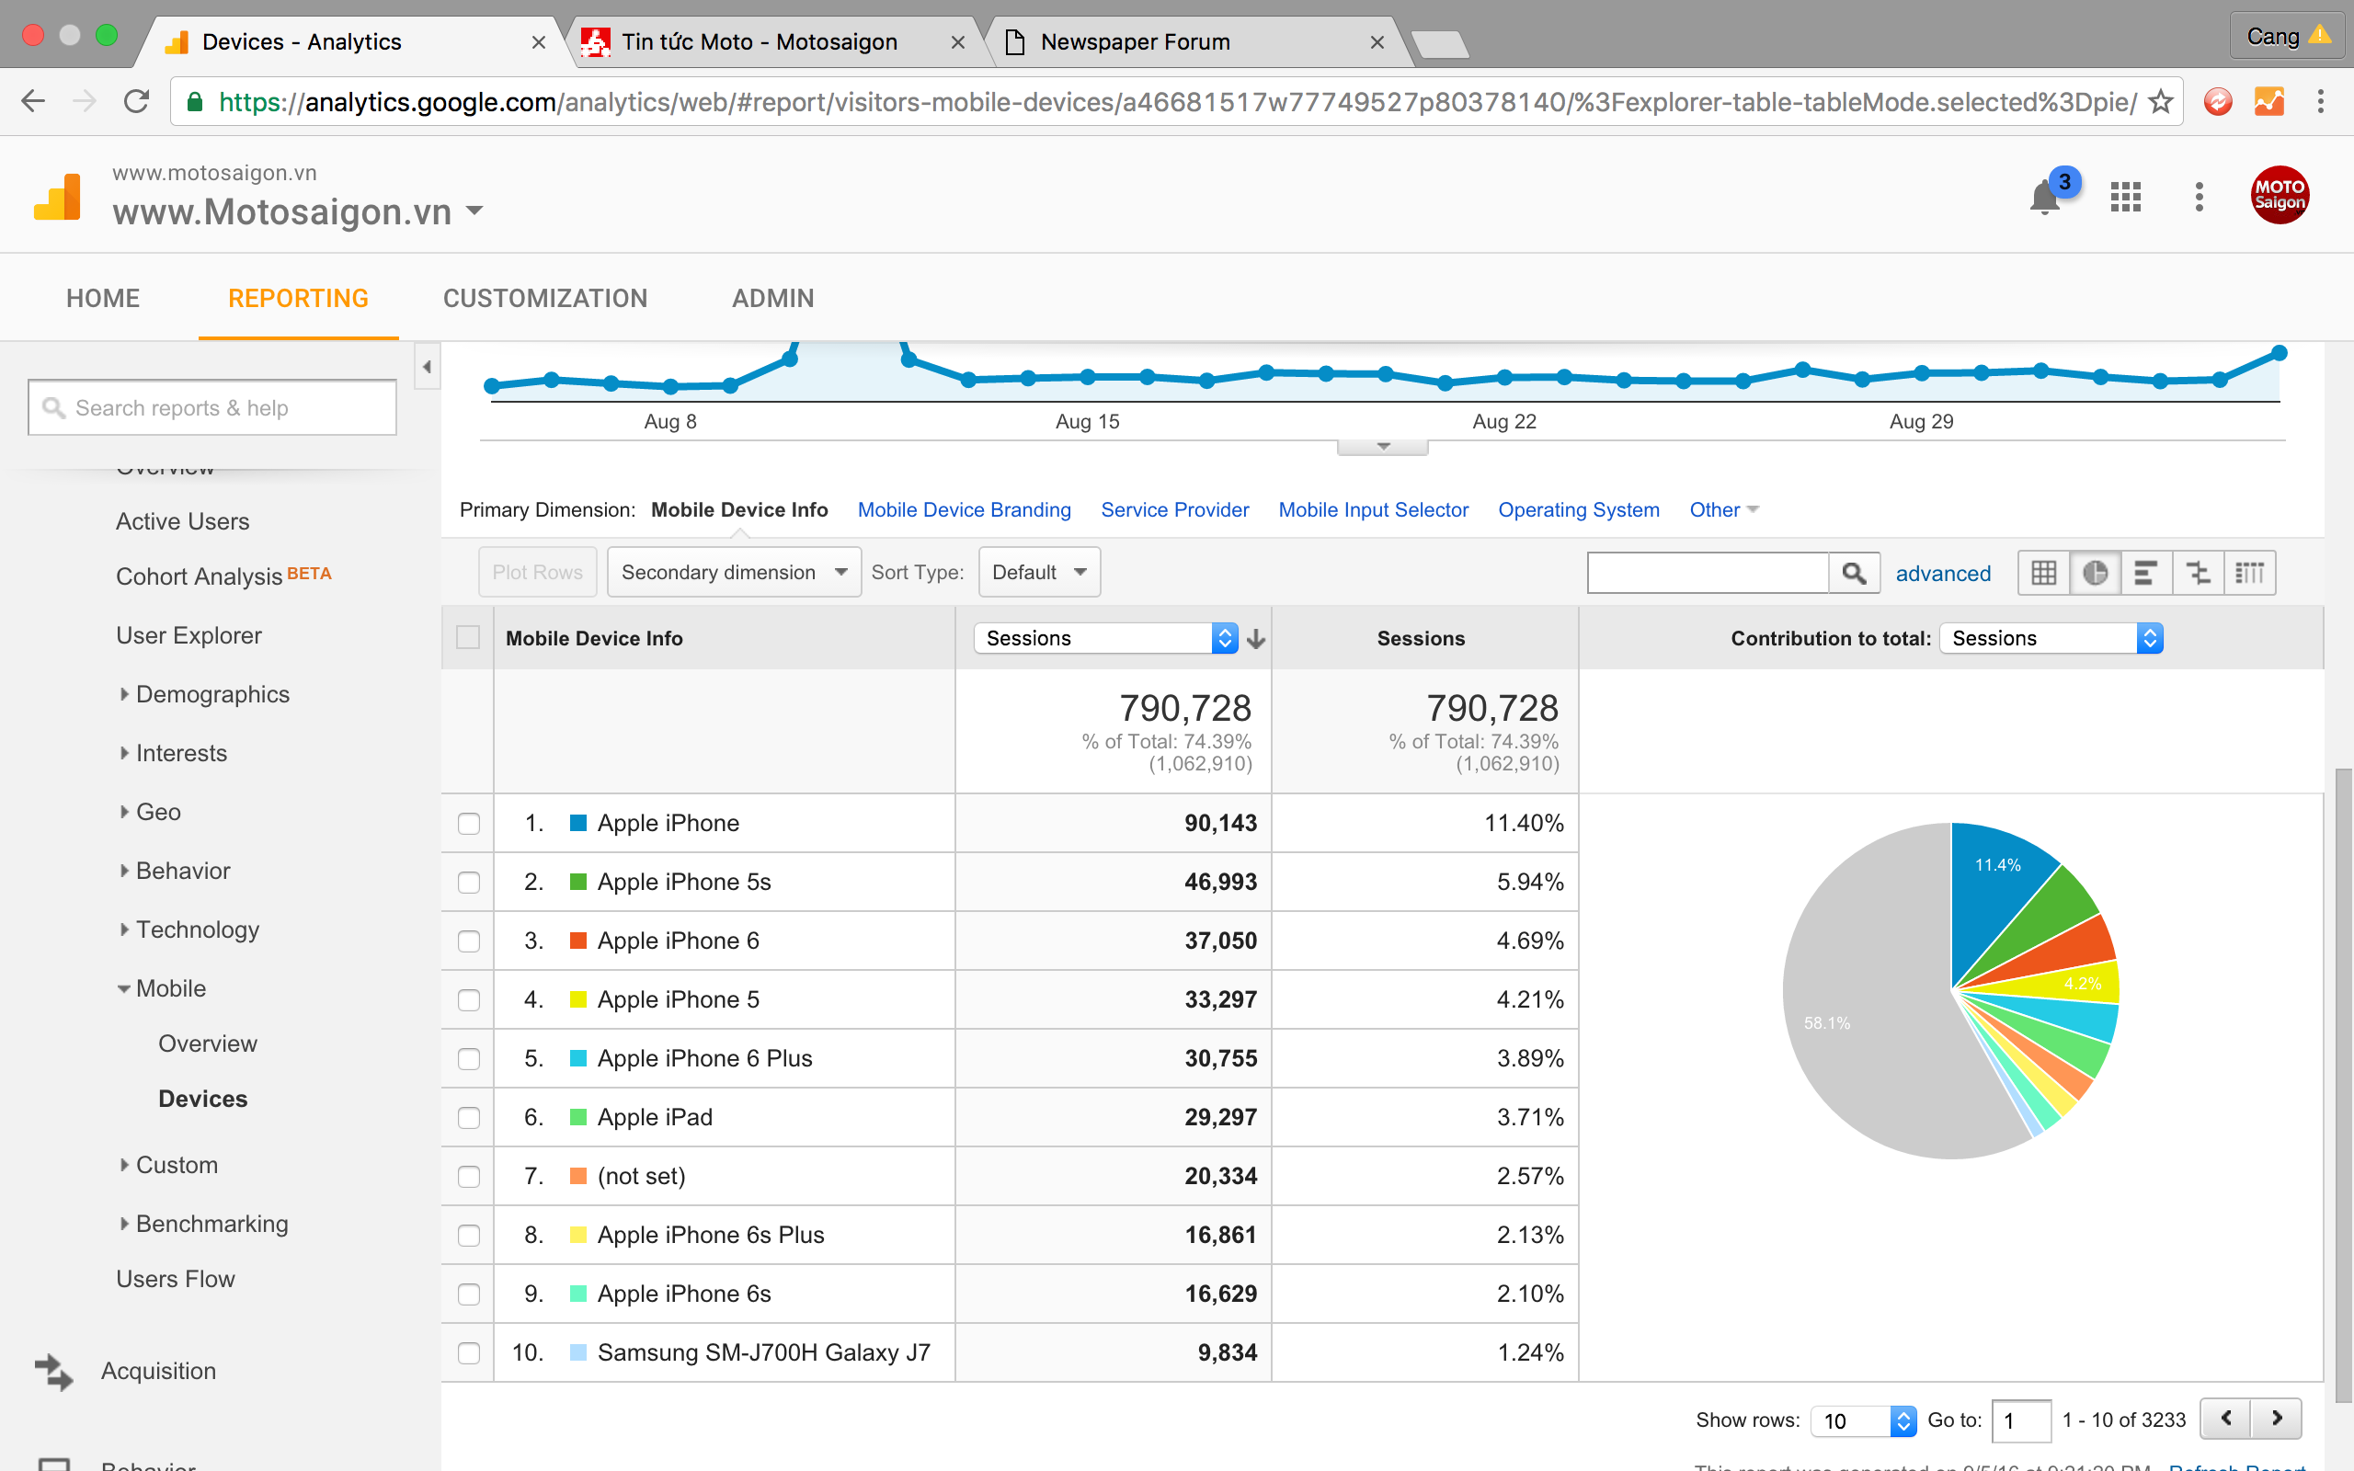The height and width of the screenshot is (1471, 2354).
Task: Check the Apple iPhone 6 row
Action: pos(469,941)
